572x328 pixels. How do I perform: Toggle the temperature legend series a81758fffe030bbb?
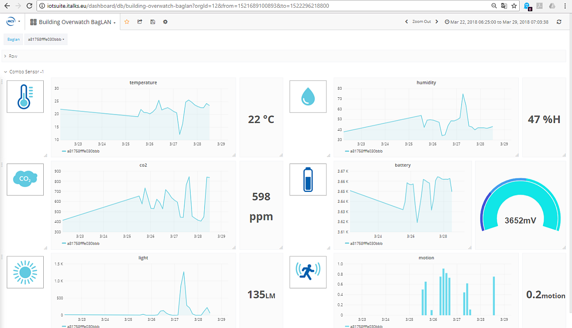[83, 151]
